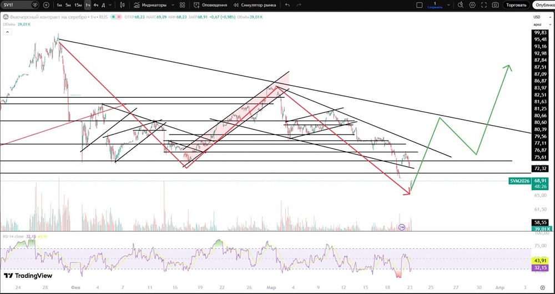Click the Фев date label on time axis
555x294 pixels.
tap(75, 287)
